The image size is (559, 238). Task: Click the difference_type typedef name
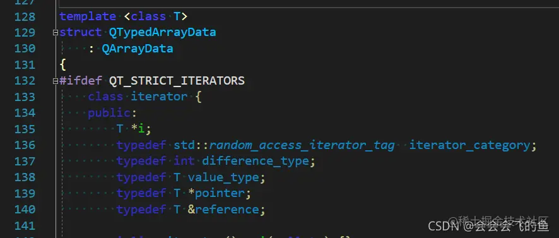(x=256, y=161)
